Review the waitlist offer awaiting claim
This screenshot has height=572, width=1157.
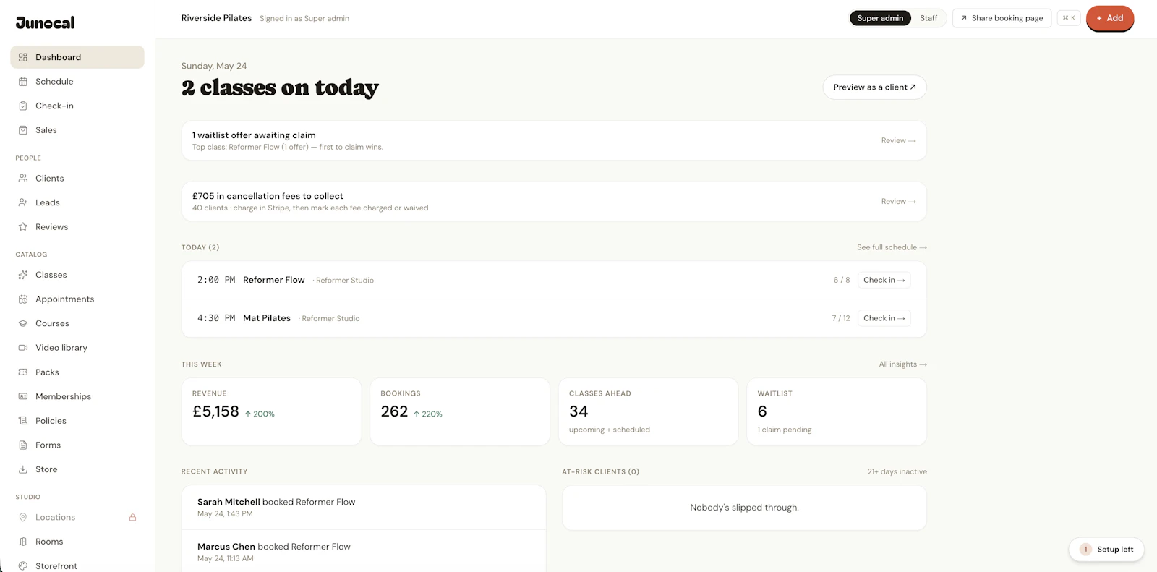pos(898,141)
